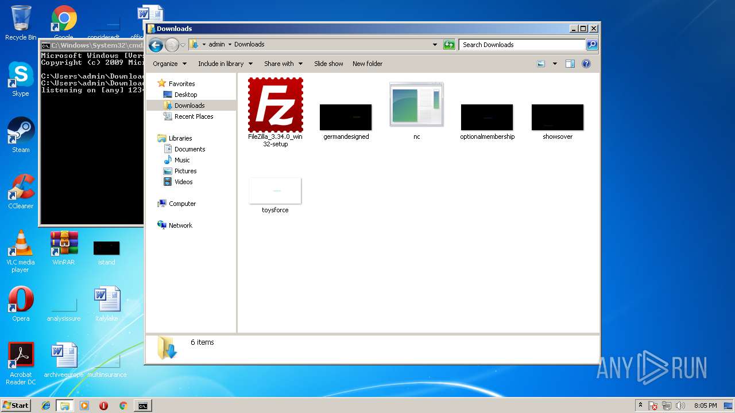
Task: Select the showsover file
Action: pyautogui.click(x=558, y=117)
